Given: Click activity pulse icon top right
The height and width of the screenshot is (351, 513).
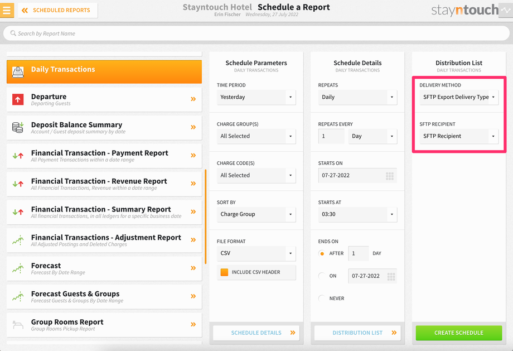Looking at the screenshot, I should click(x=506, y=10).
